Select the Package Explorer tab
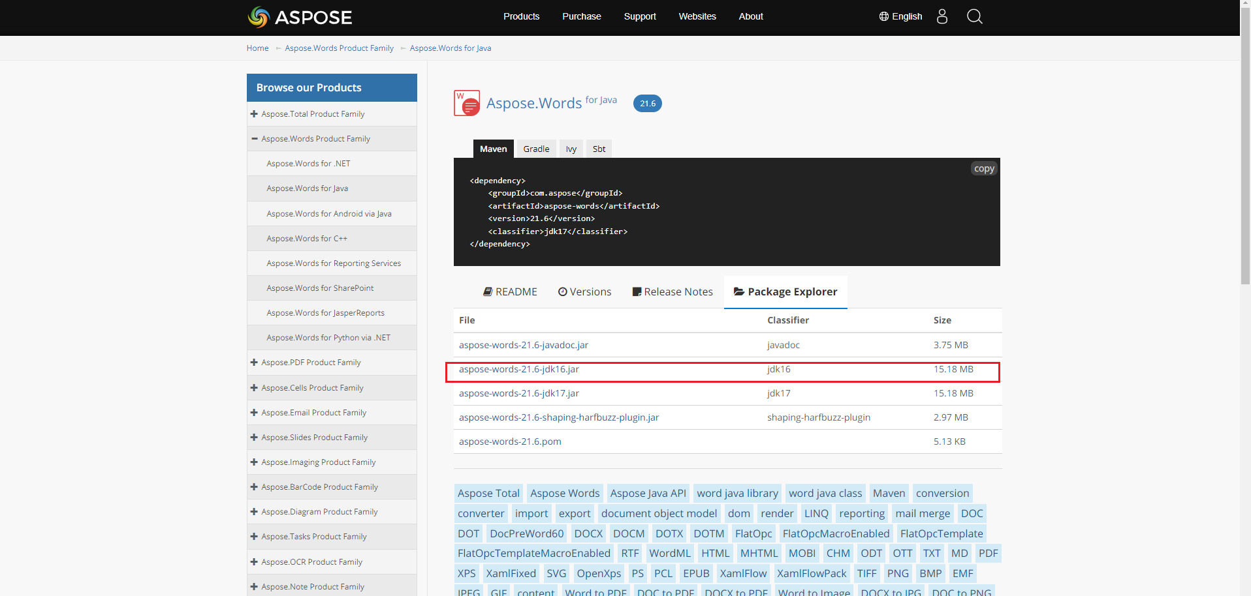 click(785, 291)
